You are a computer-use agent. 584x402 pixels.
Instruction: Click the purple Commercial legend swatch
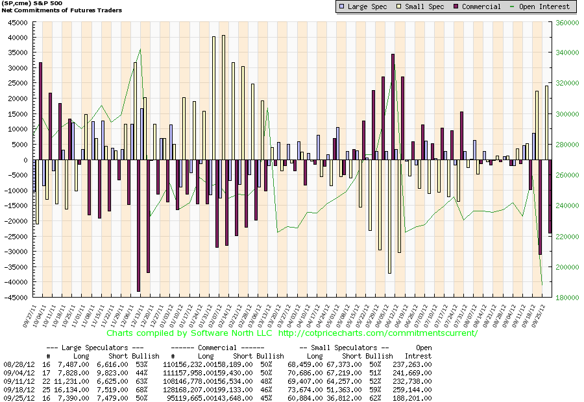[456, 7]
